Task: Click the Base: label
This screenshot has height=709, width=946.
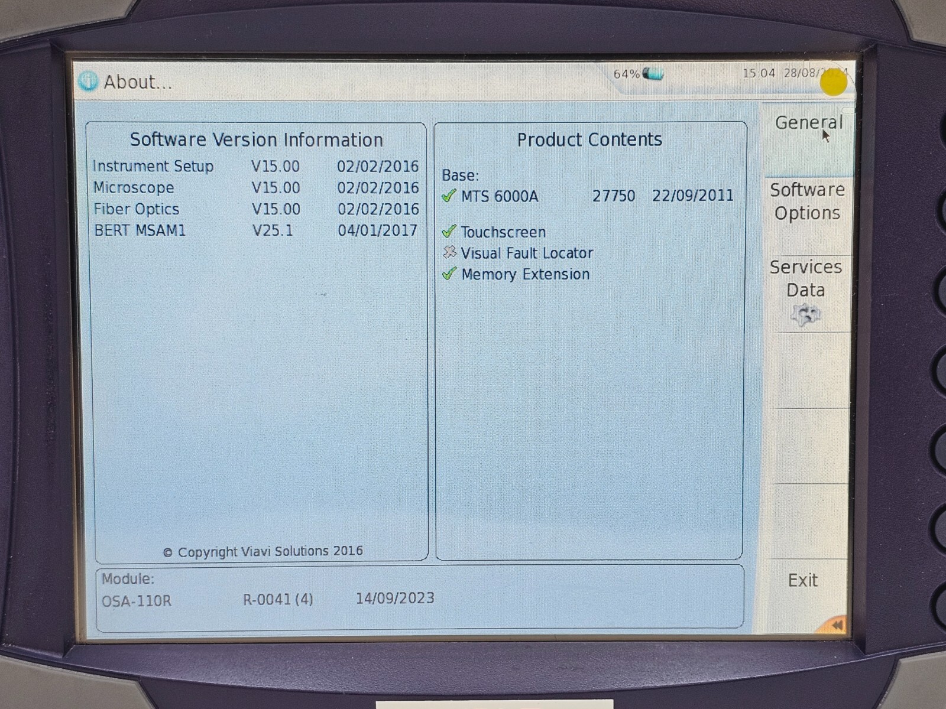Action: [461, 175]
